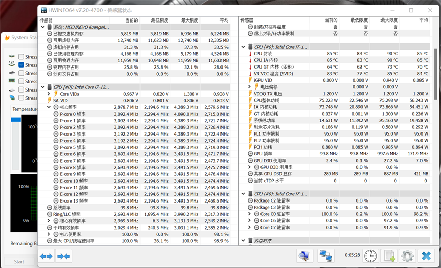The height and width of the screenshot is (268, 441).
Task: Click the right 传感器 column header
Action: point(274,20)
